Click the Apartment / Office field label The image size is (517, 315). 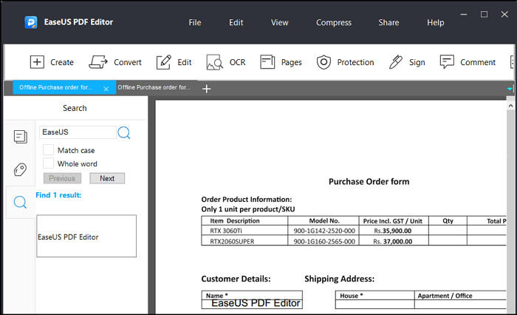(x=445, y=296)
